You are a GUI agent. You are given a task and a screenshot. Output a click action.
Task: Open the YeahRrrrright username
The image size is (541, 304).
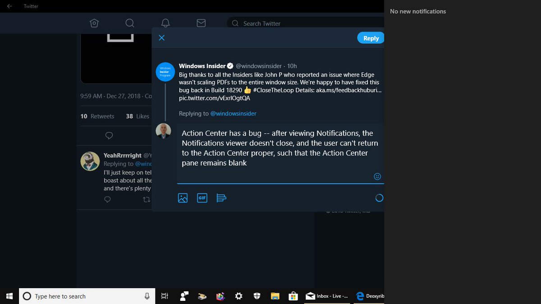tap(123, 155)
